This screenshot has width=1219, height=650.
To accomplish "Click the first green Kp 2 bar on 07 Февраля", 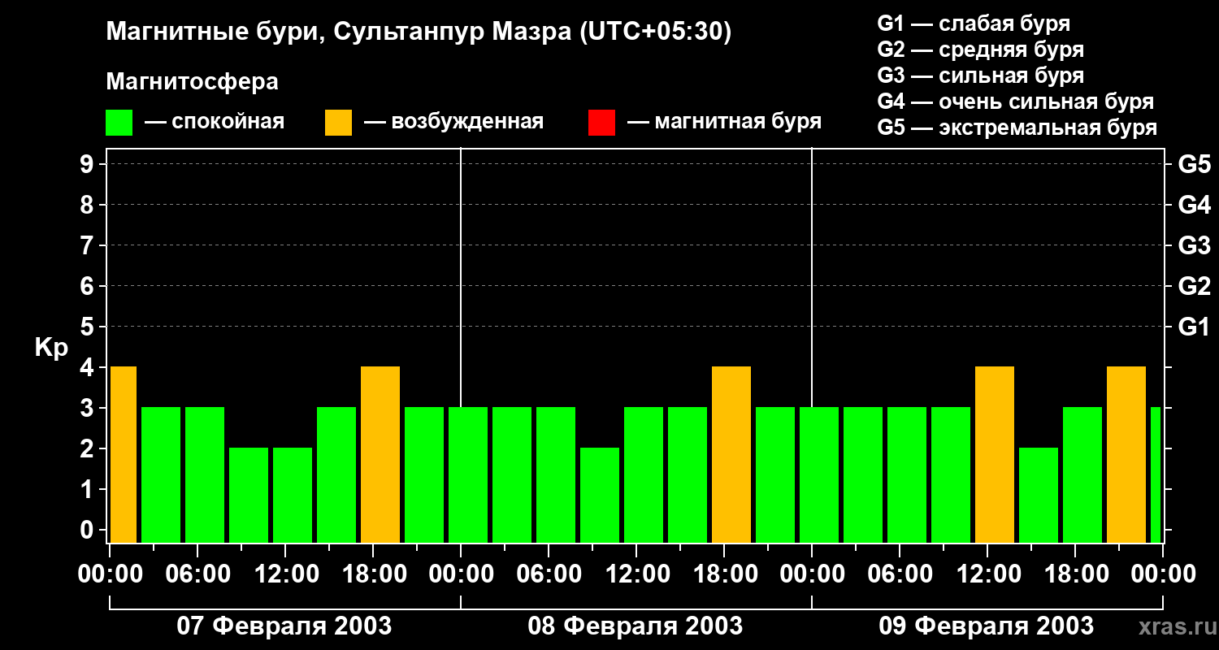I will click(x=249, y=496).
